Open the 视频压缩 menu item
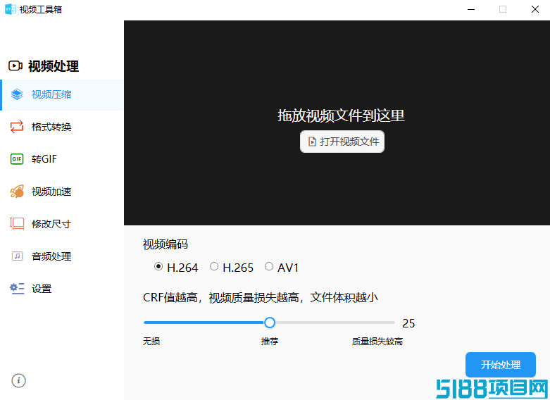This screenshot has width=550, height=400. [62, 95]
